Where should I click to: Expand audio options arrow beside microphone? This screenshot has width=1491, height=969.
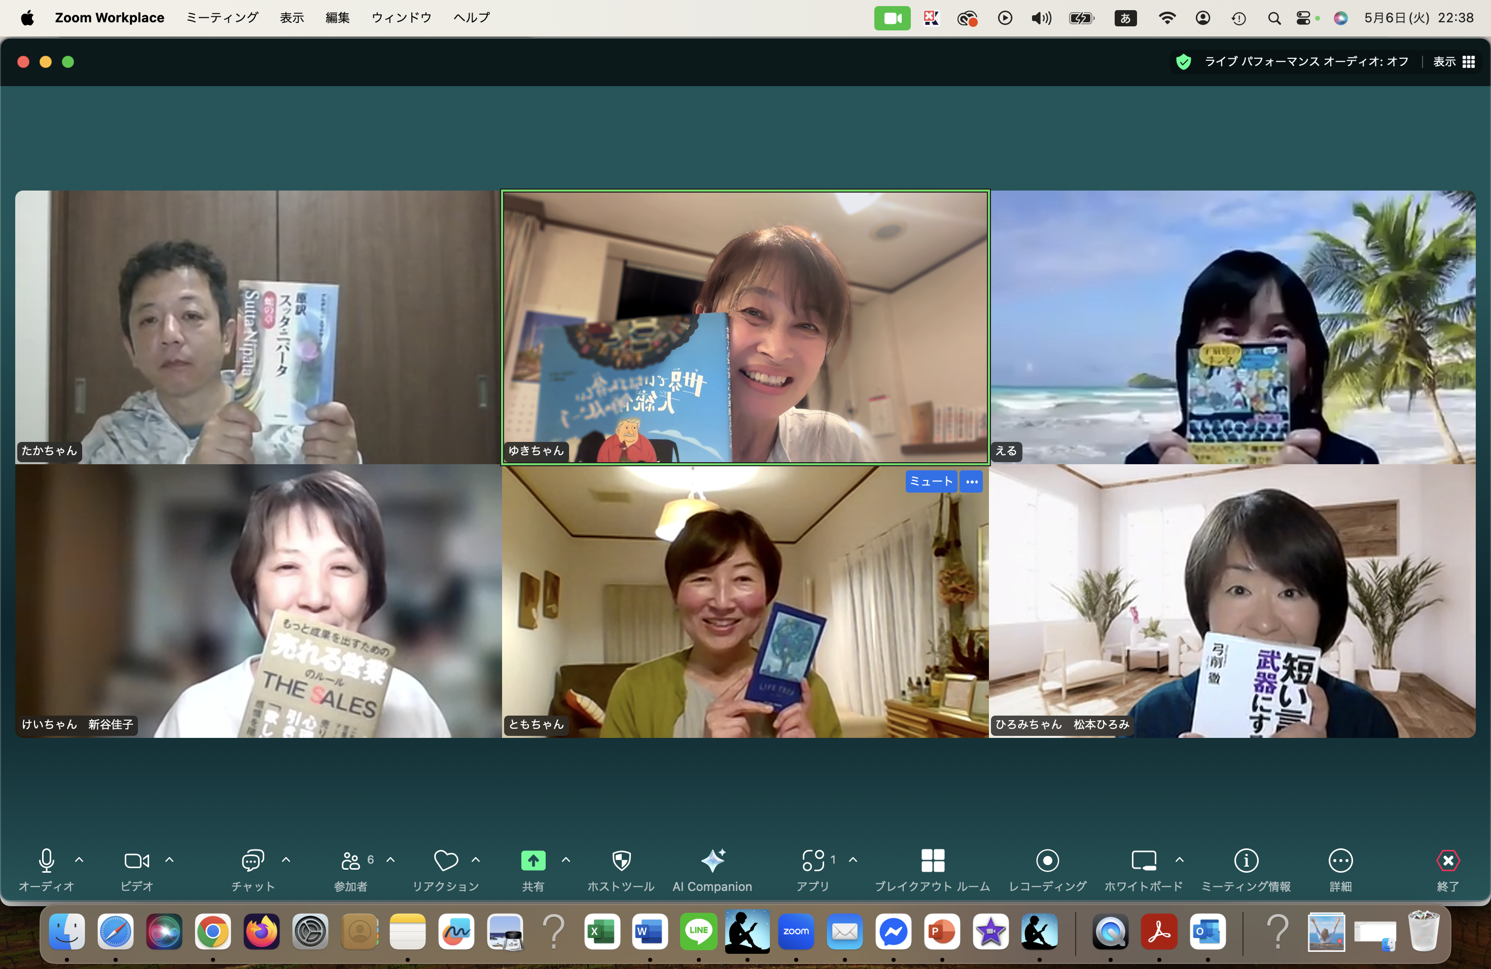[x=80, y=860]
